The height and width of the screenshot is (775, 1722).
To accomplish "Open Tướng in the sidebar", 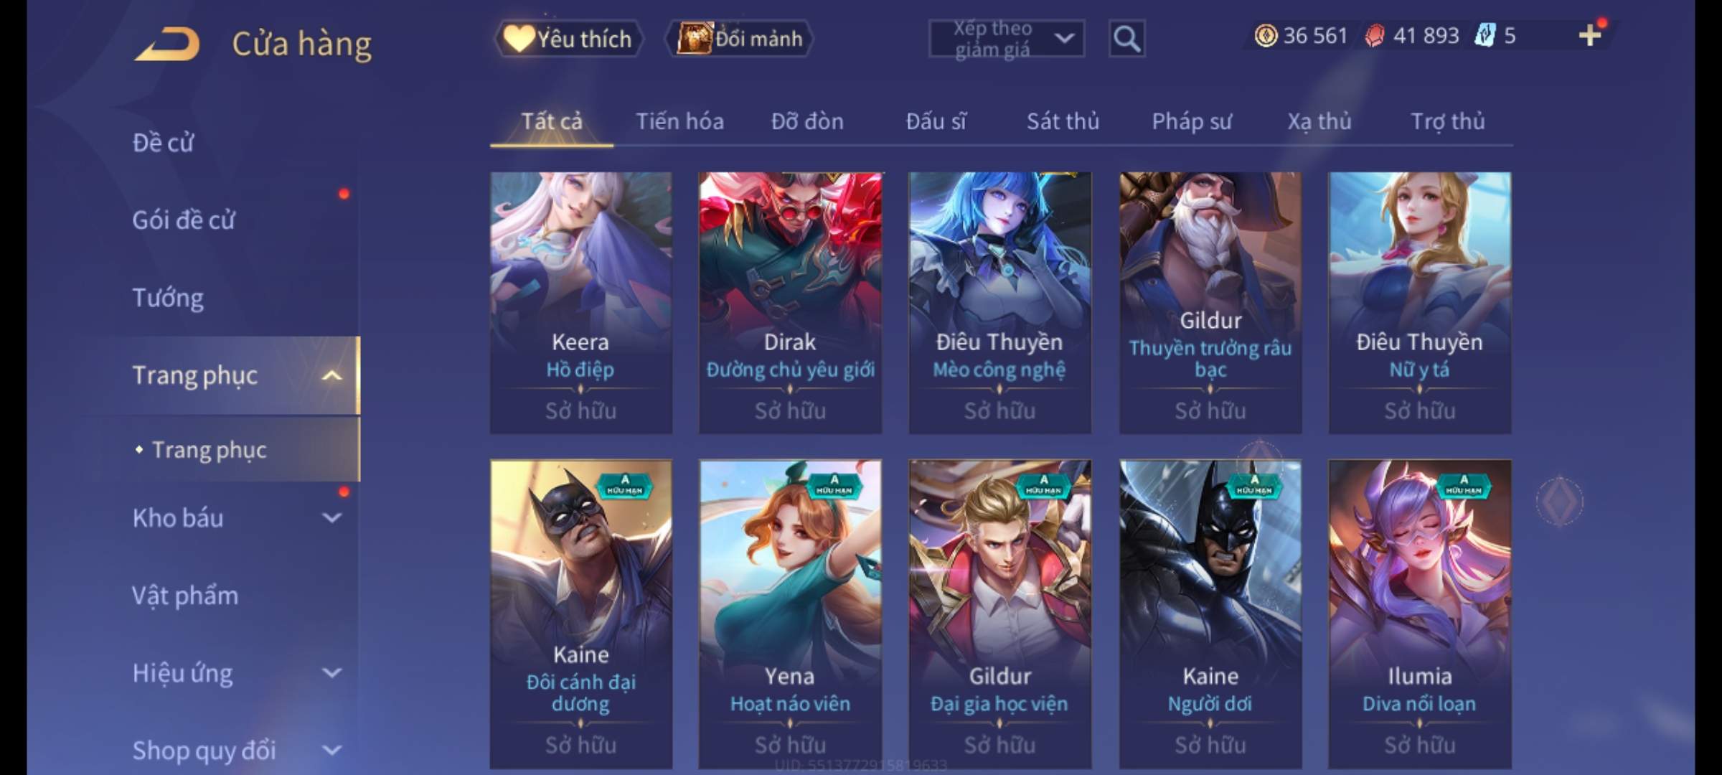I will [168, 297].
